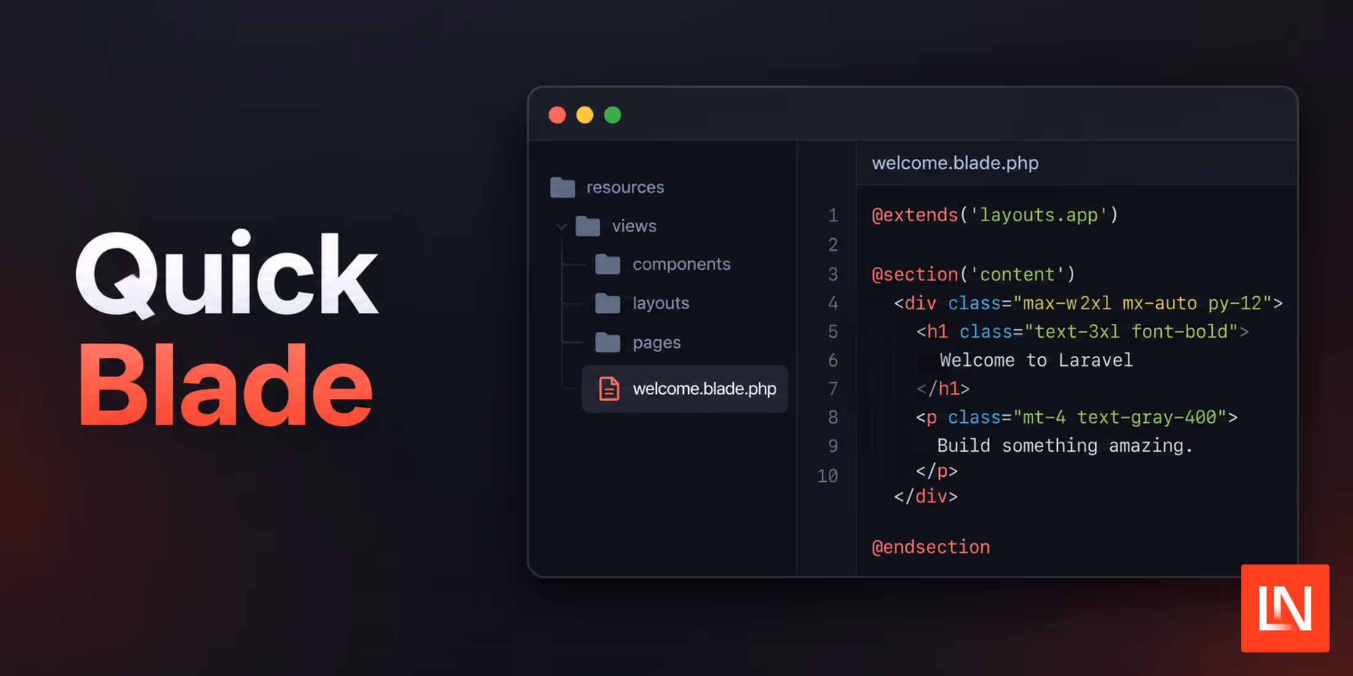The image size is (1353, 676).
Task: Click the opening <h1 tag on line 5
Action: [932, 332]
